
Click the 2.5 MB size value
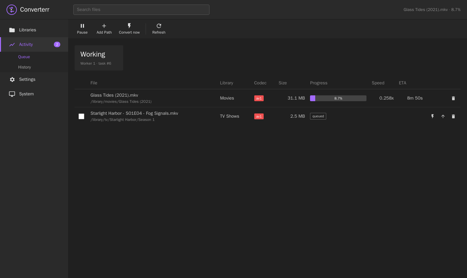coord(297,116)
